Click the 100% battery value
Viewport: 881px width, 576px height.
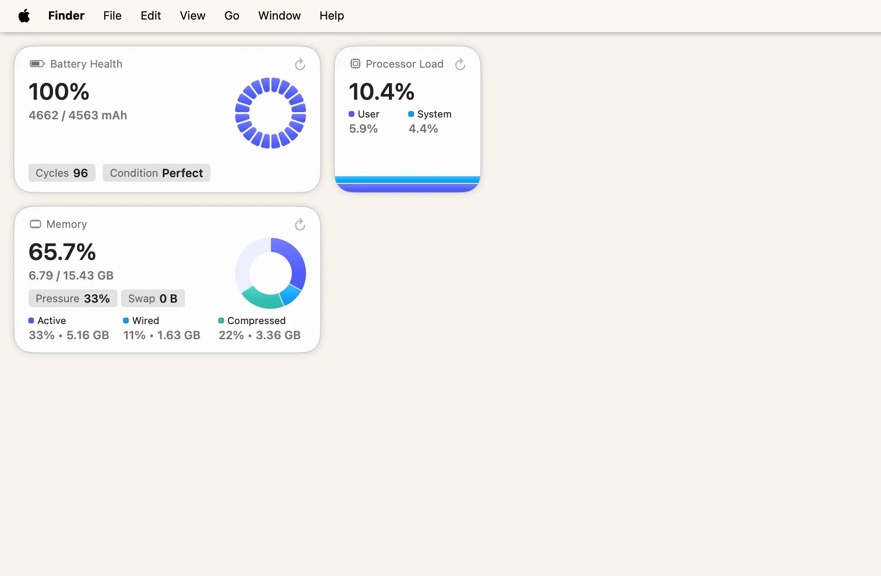[x=59, y=92]
